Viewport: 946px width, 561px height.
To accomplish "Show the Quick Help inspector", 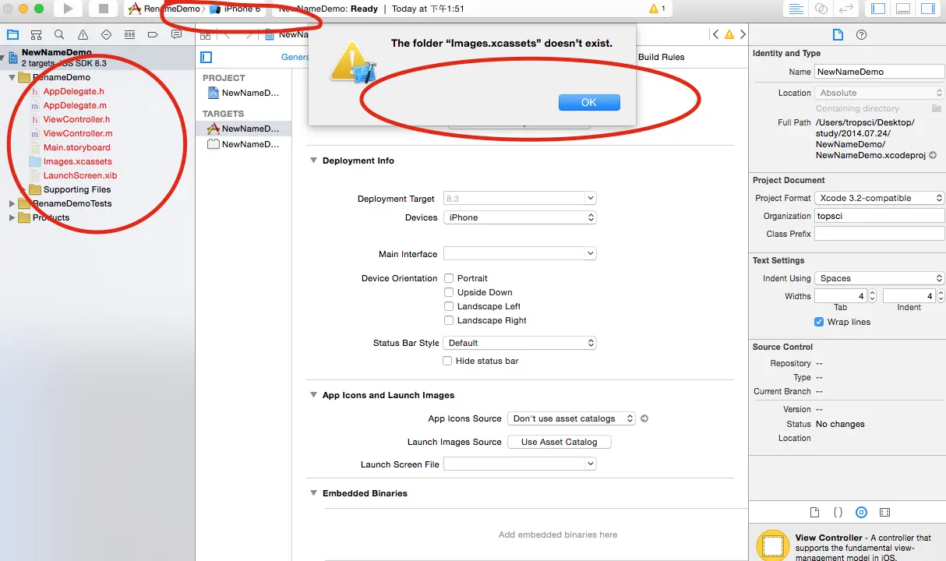I will click(x=861, y=34).
